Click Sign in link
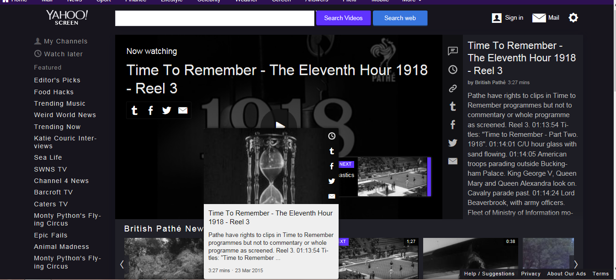Screen dimensions: 616x280 (x=508, y=18)
